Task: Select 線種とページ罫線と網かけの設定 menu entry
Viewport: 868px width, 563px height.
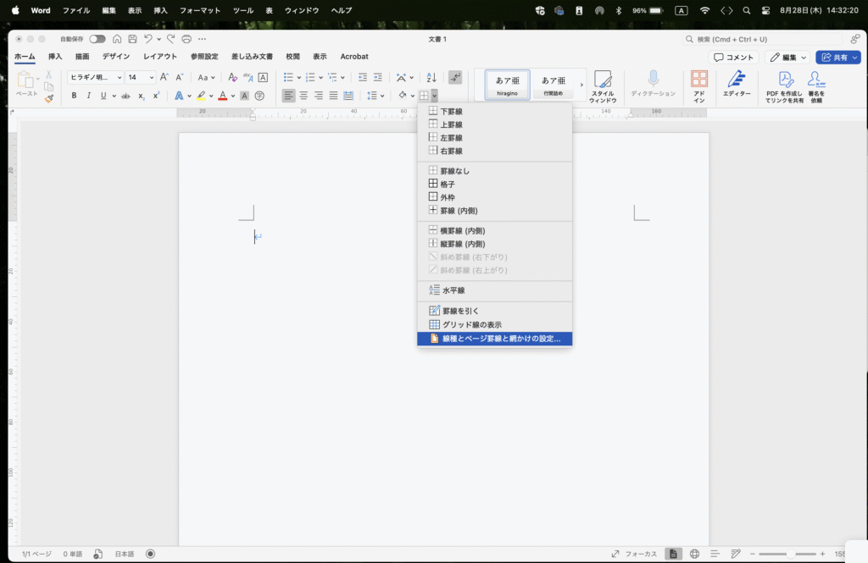Action: point(500,339)
